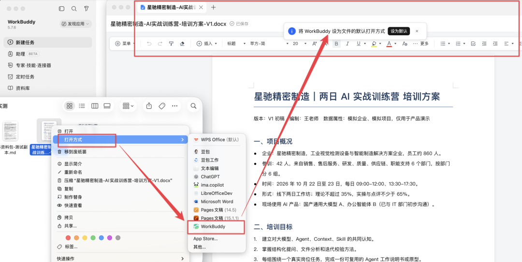
Task: Click 新建任务 in the WorkBuddy sidebar
Action: click(48, 43)
